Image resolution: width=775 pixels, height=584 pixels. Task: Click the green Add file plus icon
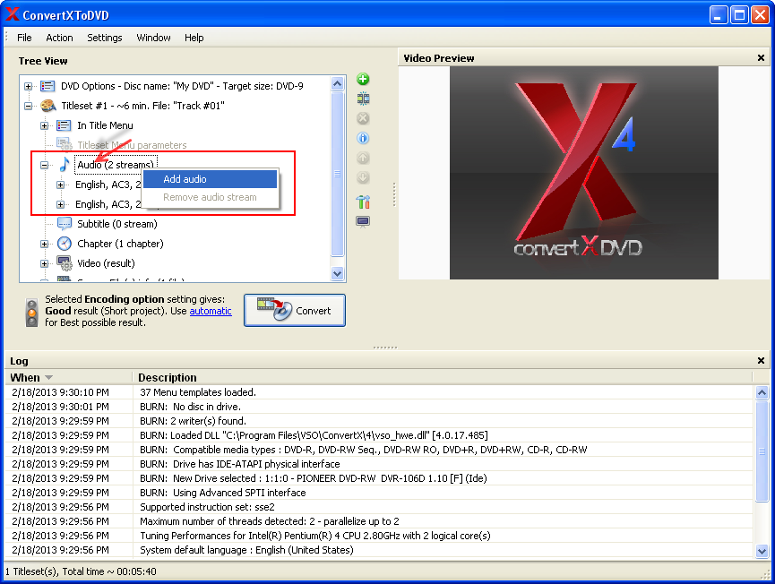coord(363,79)
